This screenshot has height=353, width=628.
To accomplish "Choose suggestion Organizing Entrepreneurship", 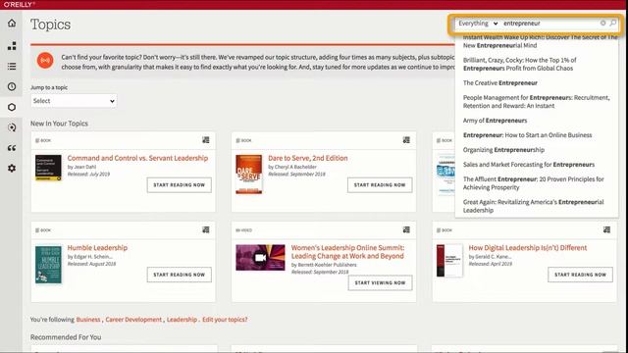I will 503,150.
